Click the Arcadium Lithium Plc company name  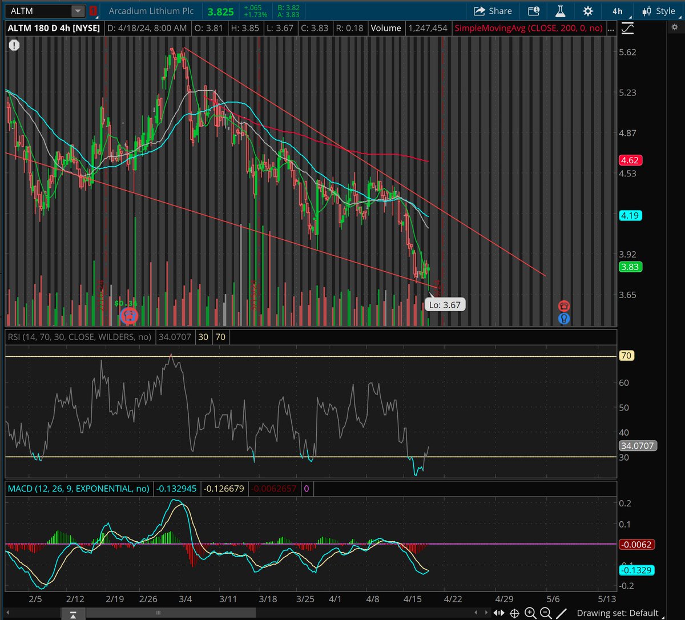pos(152,11)
